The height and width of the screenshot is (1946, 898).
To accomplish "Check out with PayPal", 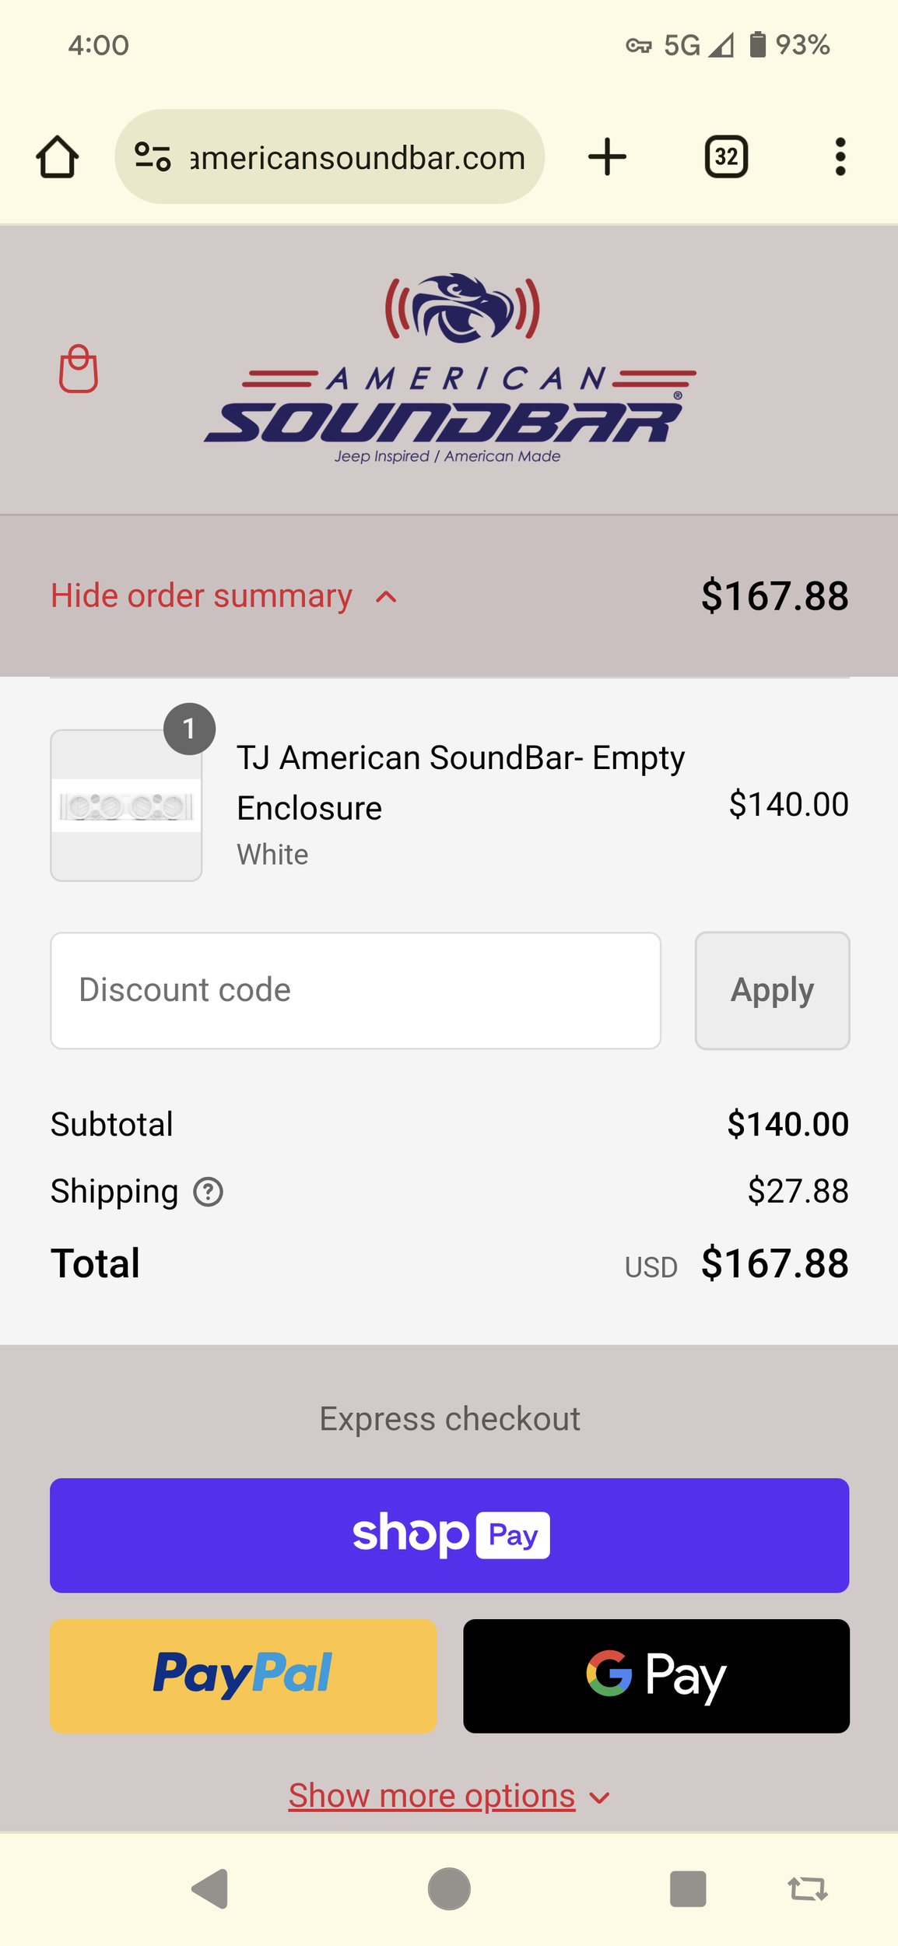I will pos(243,1675).
